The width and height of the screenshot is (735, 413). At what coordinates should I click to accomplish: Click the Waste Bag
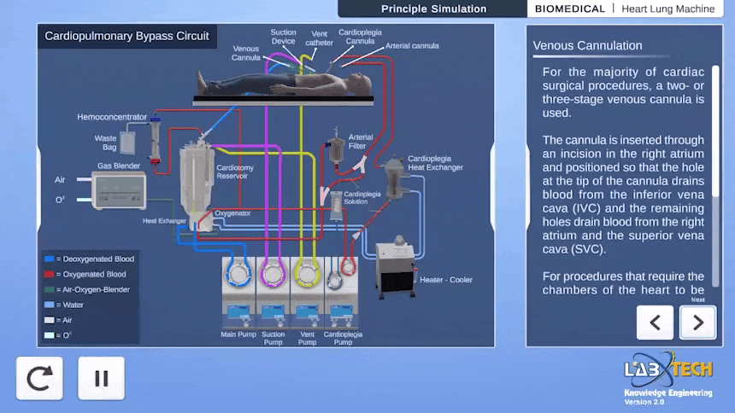[127, 143]
